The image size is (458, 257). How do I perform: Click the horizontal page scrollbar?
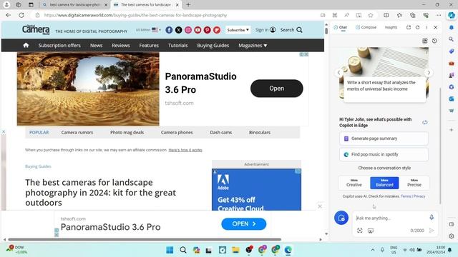point(145,240)
